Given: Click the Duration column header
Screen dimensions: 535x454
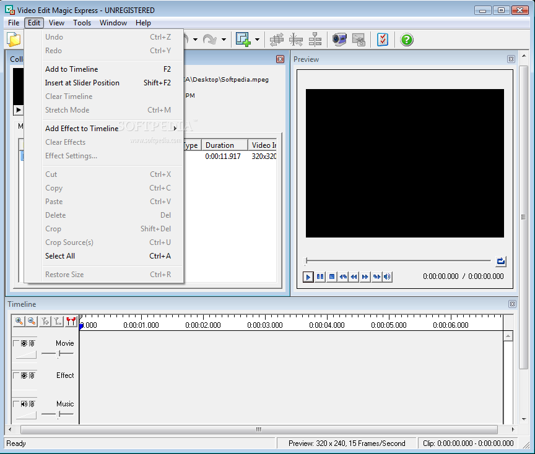Looking at the screenshot, I should [225, 145].
